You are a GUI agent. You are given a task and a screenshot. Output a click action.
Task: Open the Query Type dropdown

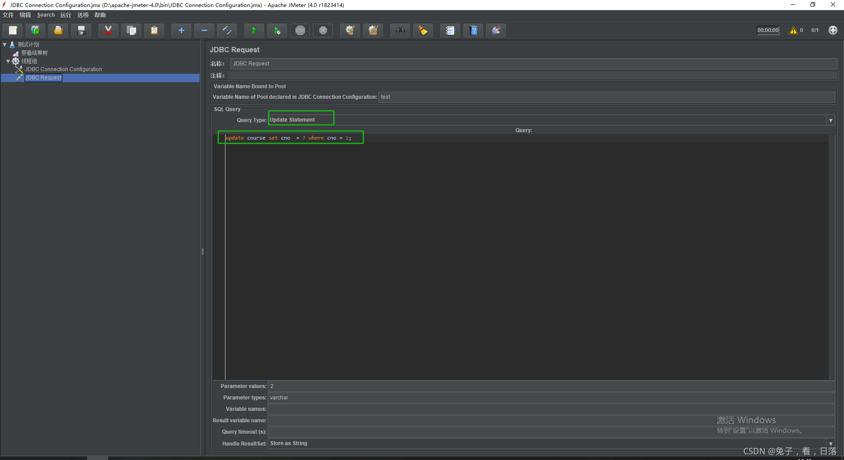tap(831, 120)
